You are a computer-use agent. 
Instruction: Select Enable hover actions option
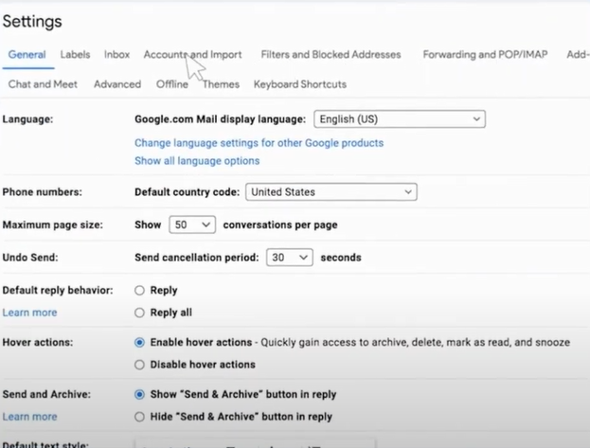click(139, 343)
